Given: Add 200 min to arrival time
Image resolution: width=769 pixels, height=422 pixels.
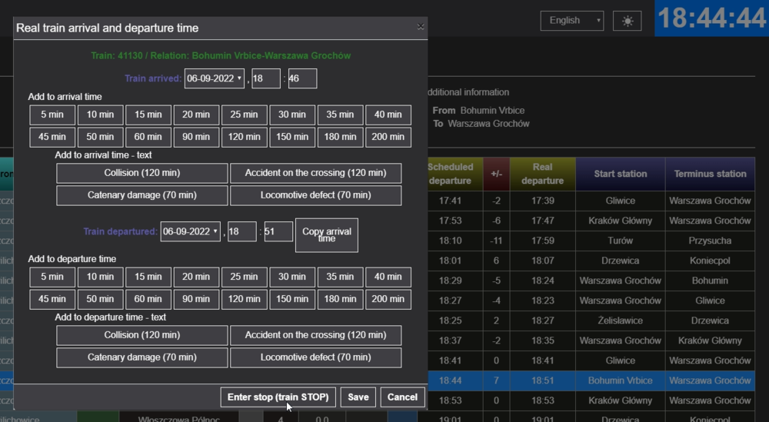Looking at the screenshot, I should click(x=388, y=138).
